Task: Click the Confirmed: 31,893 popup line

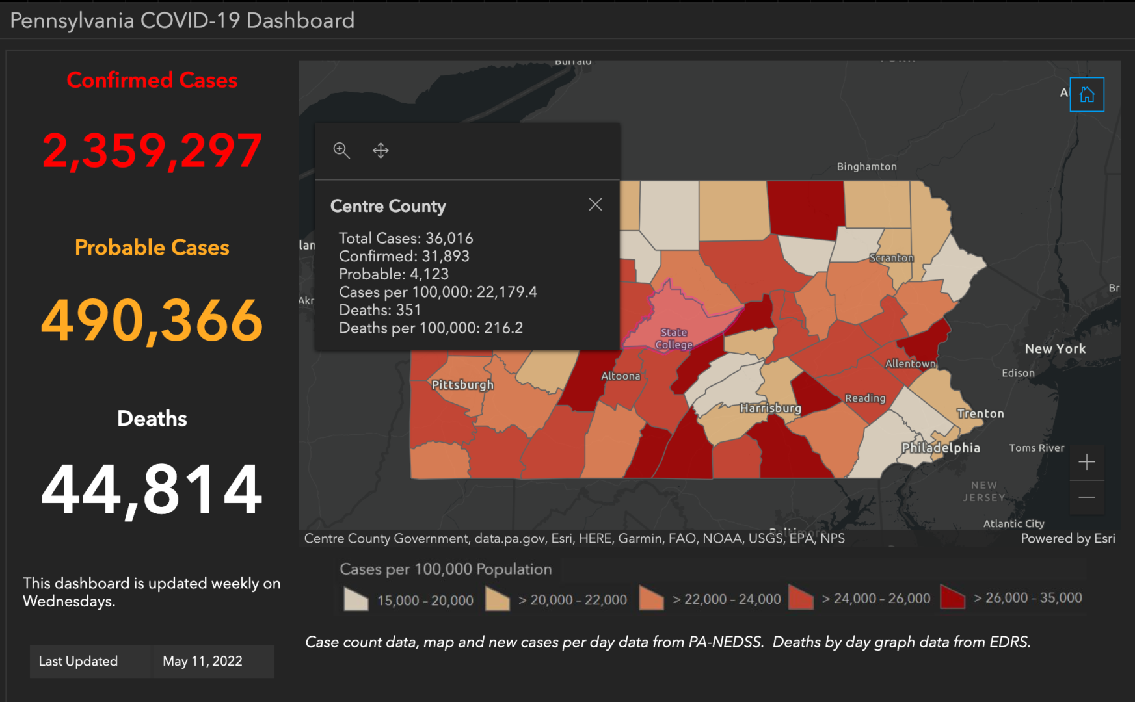Action: [x=404, y=256]
